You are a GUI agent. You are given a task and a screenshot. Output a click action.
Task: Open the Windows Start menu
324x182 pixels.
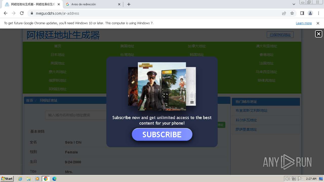7,179
